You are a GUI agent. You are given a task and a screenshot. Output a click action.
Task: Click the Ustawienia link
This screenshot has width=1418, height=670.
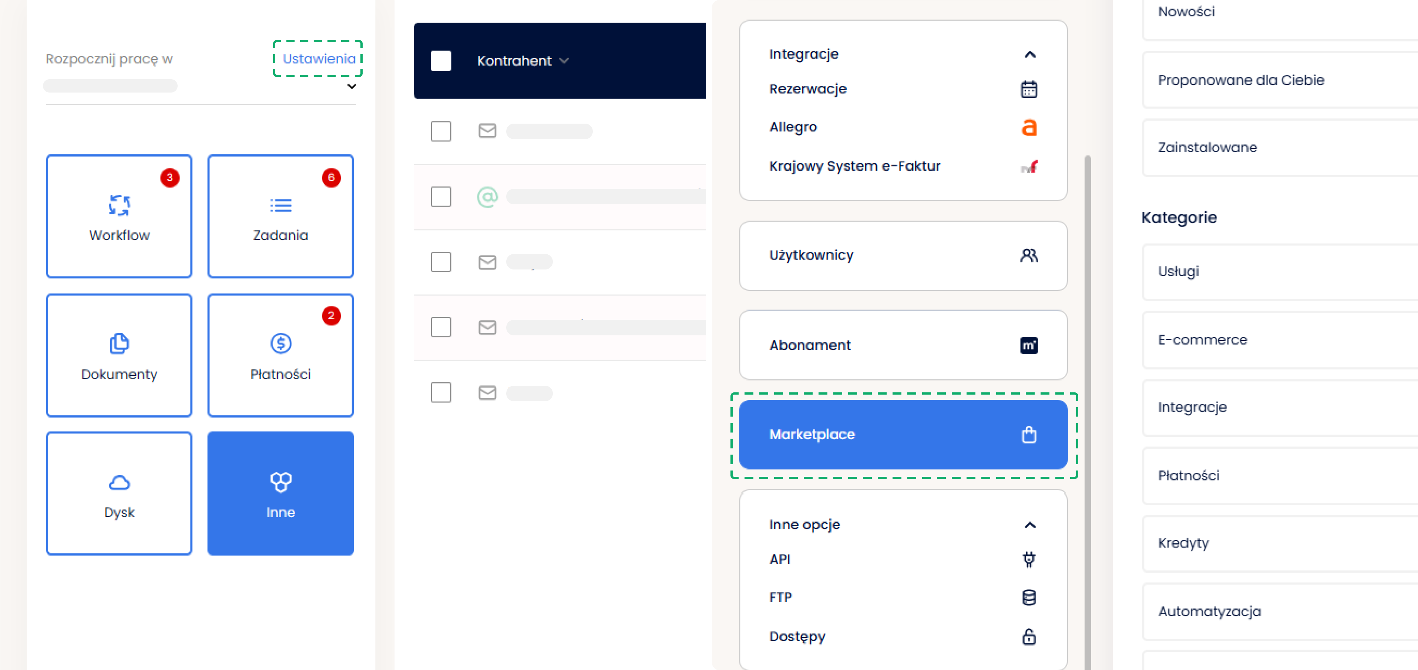pyautogui.click(x=319, y=58)
